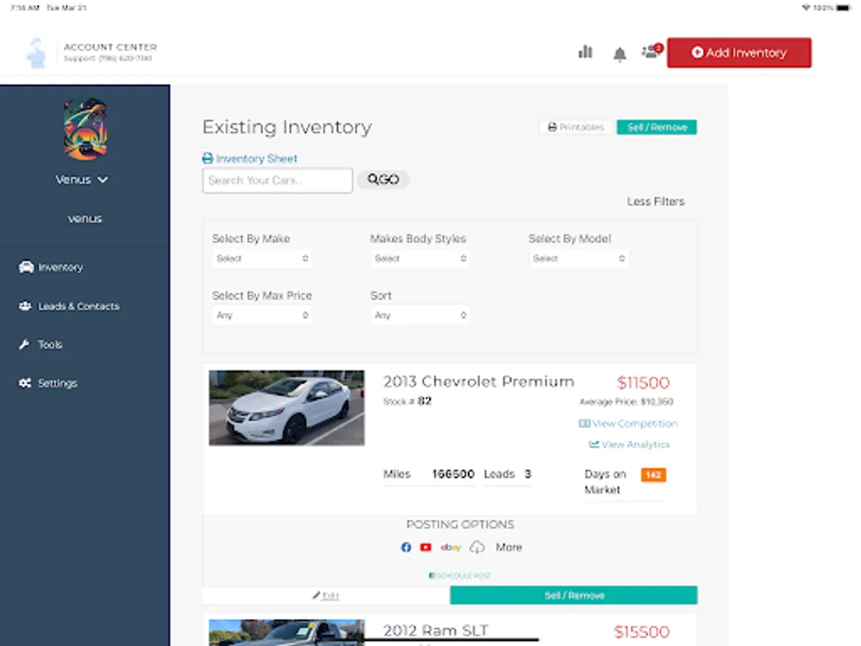The height and width of the screenshot is (646, 861).
Task: Open the Tools sidebar menu
Action: tap(40, 345)
